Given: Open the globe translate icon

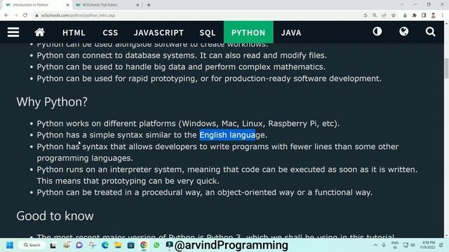Looking at the screenshot, I should click(x=404, y=31).
